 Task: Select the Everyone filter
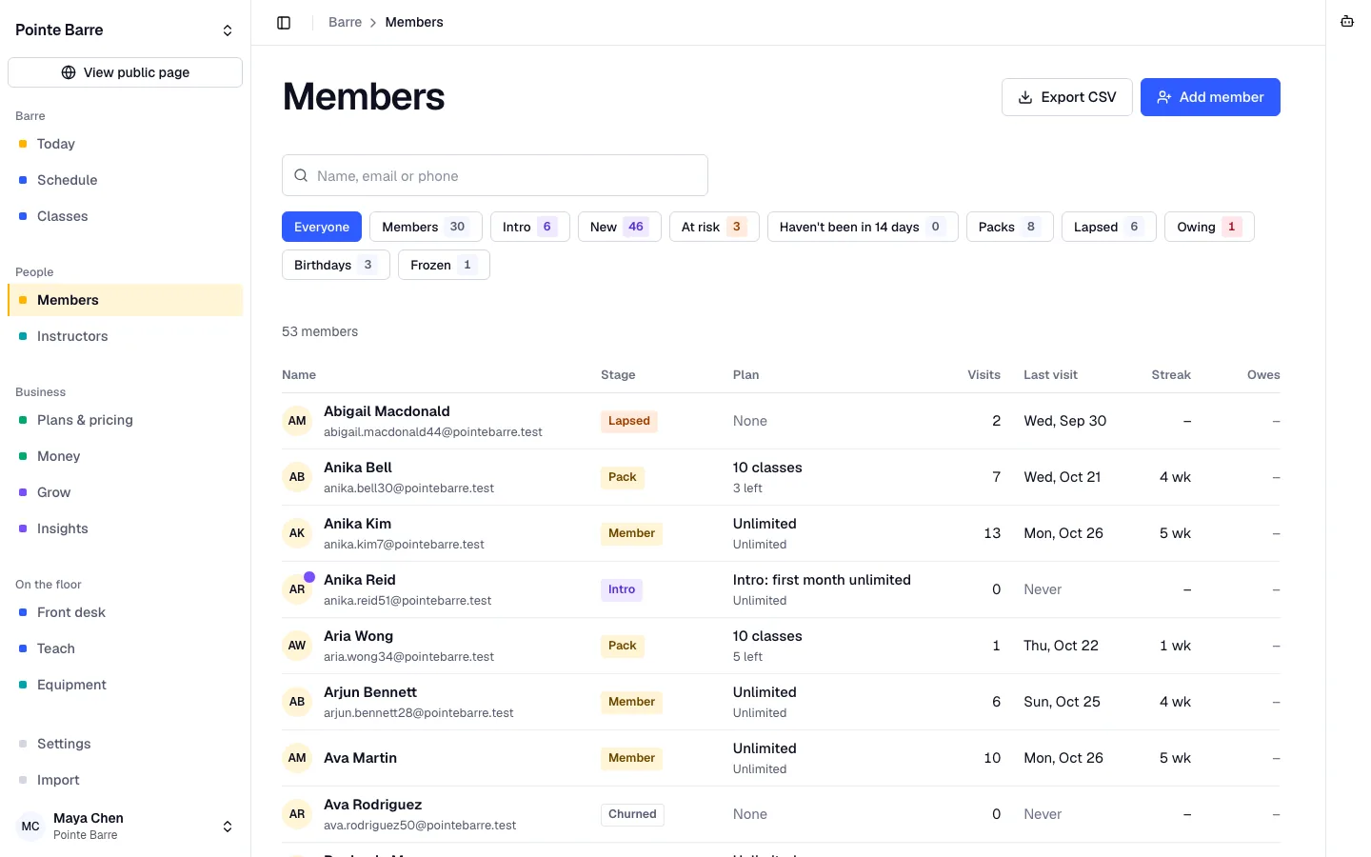pyautogui.click(x=322, y=227)
